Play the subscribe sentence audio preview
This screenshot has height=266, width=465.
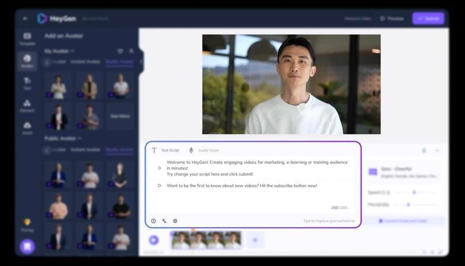coord(159,185)
